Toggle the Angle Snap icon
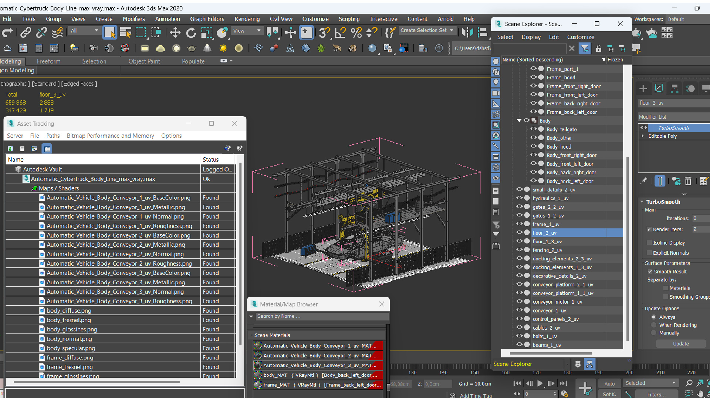 340,33
